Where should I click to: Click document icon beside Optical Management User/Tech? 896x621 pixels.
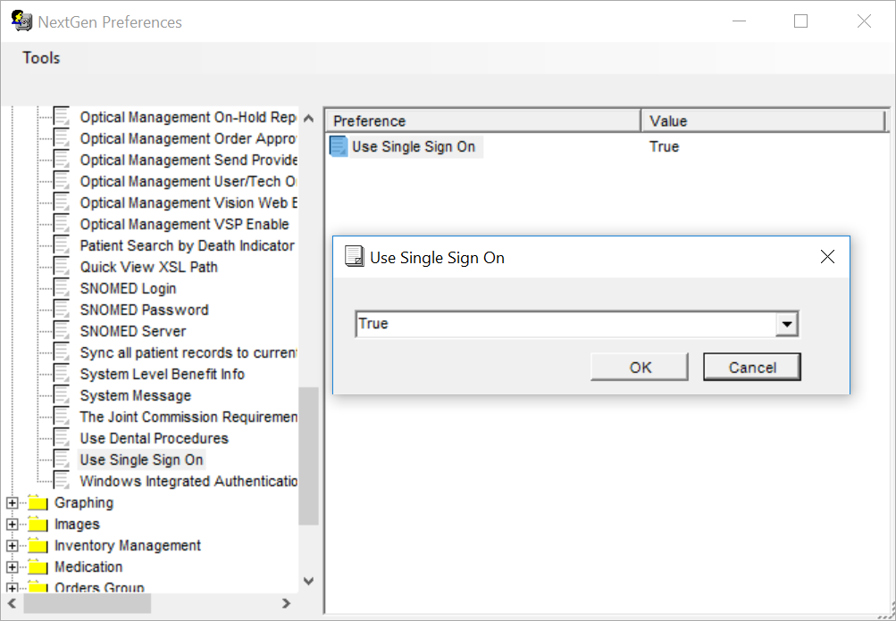61,181
